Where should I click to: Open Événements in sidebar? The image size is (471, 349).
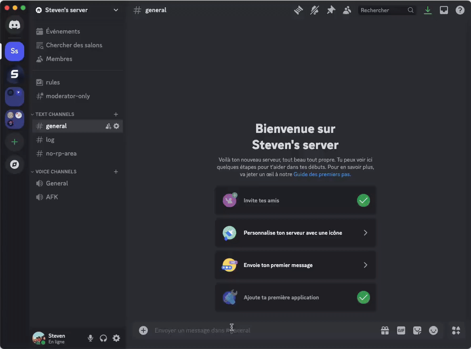tap(78, 31)
